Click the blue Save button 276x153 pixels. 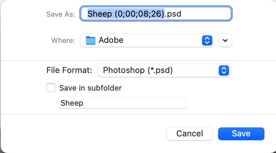pyautogui.click(x=241, y=134)
